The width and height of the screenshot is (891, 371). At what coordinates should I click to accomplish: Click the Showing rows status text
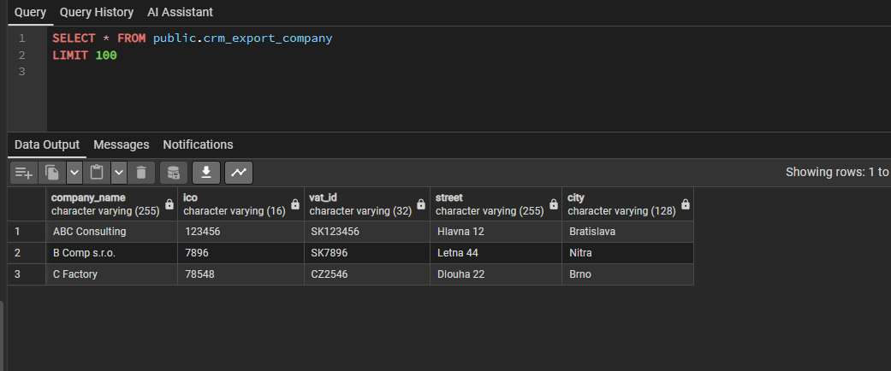(x=838, y=172)
